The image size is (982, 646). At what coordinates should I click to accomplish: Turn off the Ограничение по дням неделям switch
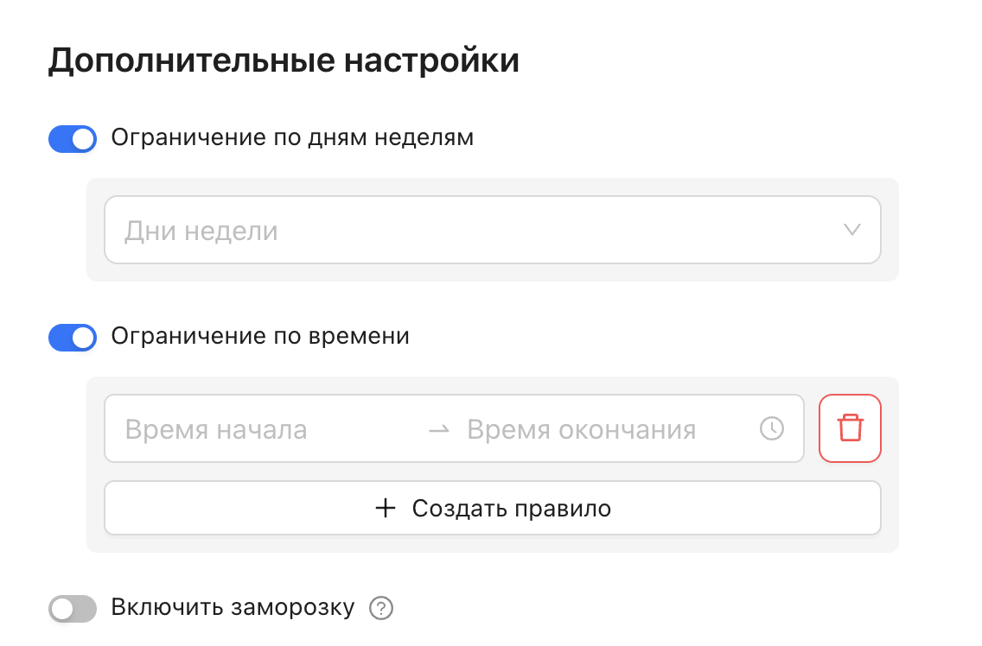click(x=72, y=138)
